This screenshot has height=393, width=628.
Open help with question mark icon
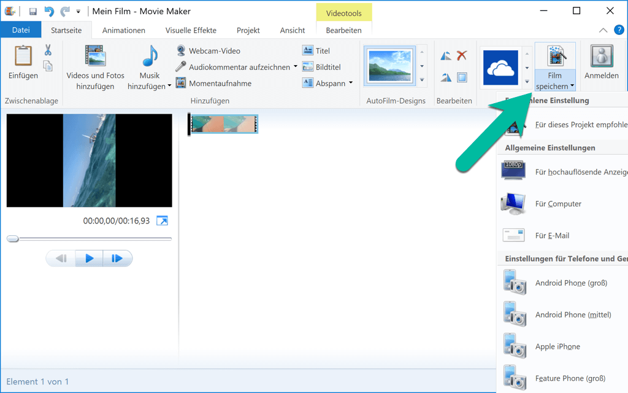point(619,30)
